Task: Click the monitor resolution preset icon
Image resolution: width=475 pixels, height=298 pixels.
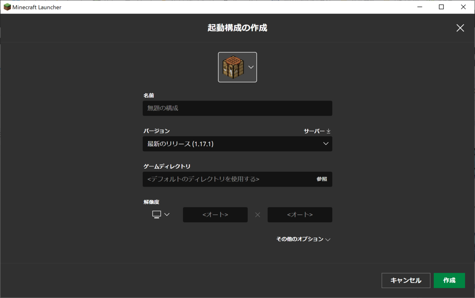Action: (x=157, y=215)
